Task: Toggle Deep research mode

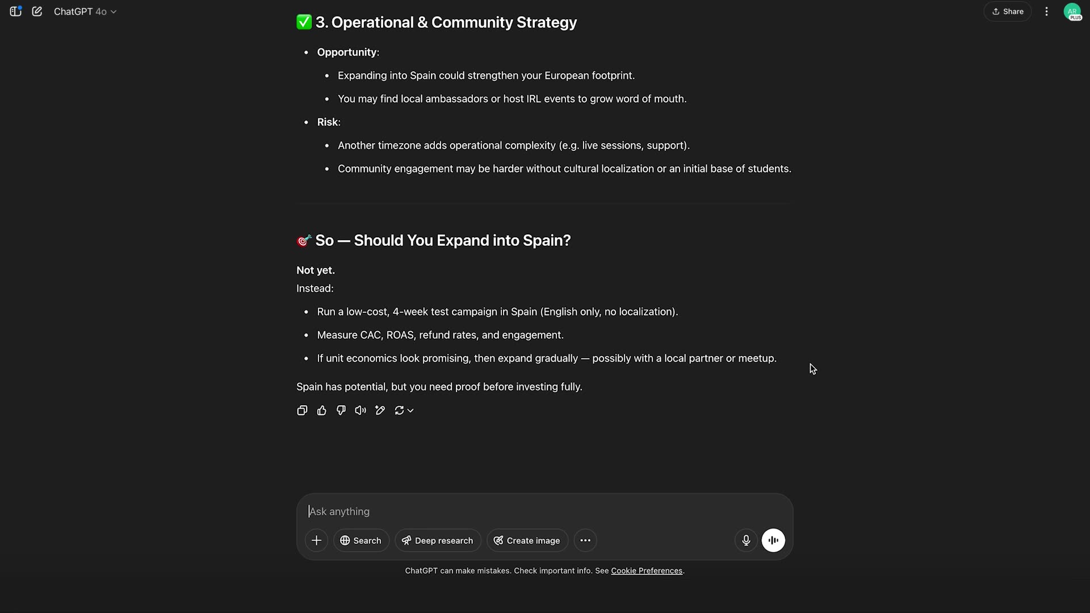Action: (x=438, y=540)
